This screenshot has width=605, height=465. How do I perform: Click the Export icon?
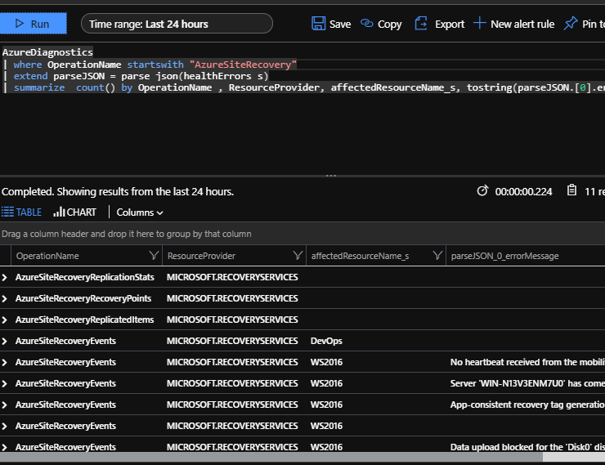[x=420, y=24]
